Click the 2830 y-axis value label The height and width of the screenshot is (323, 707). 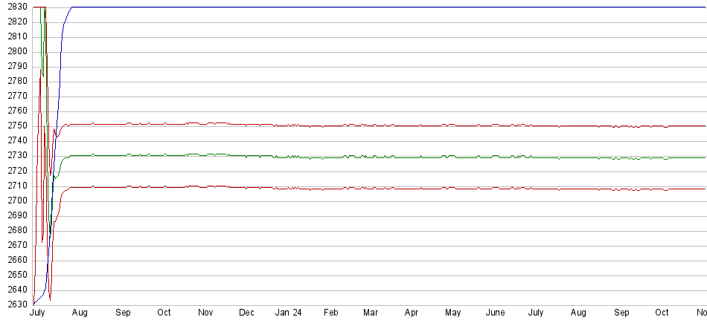tap(18, 7)
